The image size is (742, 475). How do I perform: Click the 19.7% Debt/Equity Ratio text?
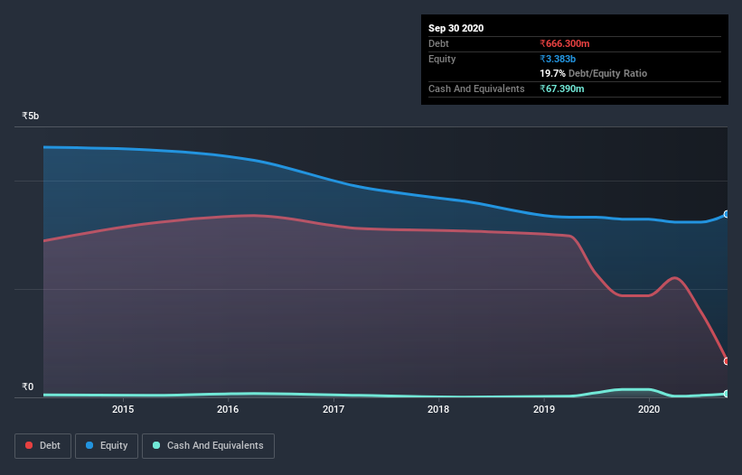pyautogui.click(x=594, y=73)
